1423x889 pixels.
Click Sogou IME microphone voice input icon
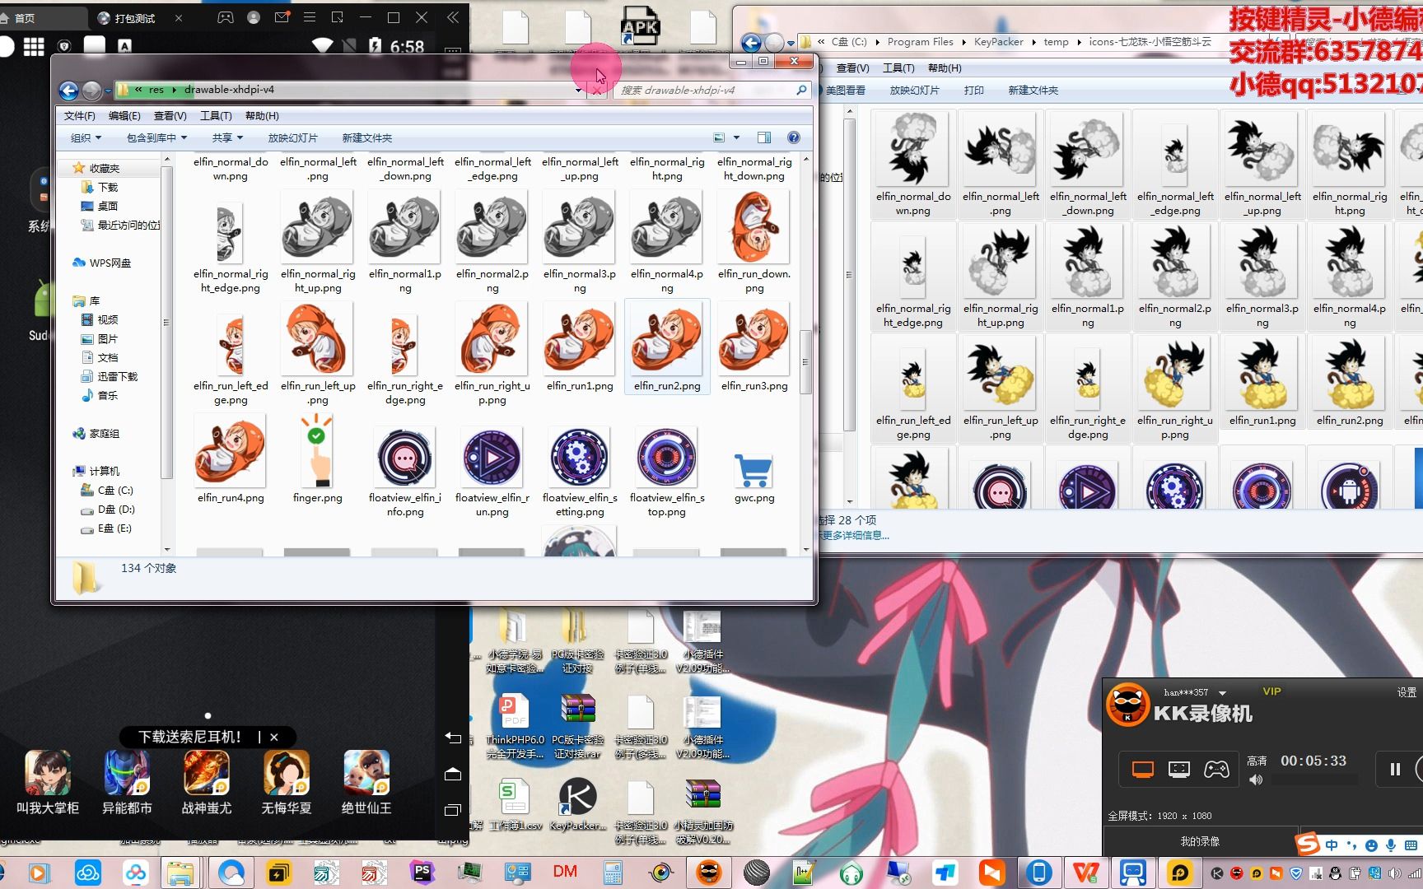click(1391, 845)
